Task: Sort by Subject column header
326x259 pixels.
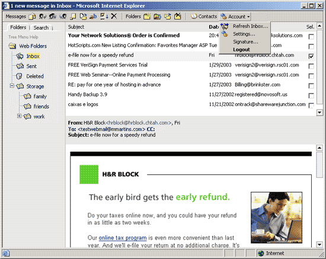Action: pyautogui.click(x=76, y=27)
